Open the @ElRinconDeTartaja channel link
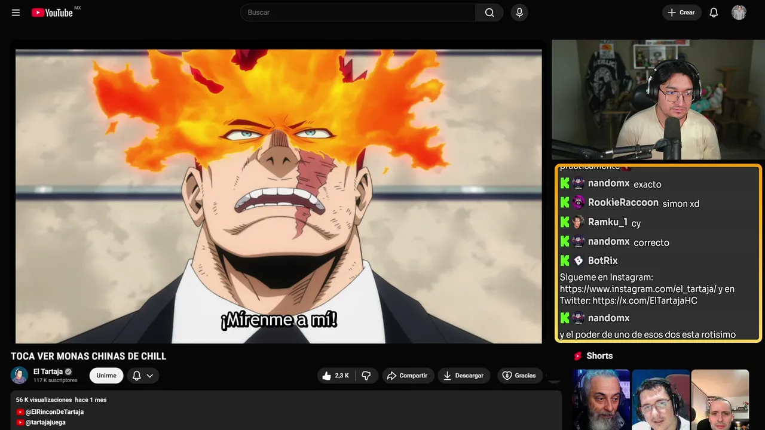 [x=54, y=412]
